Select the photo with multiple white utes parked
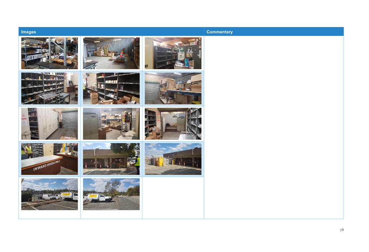This screenshot has width=369, height=252. pos(49,193)
